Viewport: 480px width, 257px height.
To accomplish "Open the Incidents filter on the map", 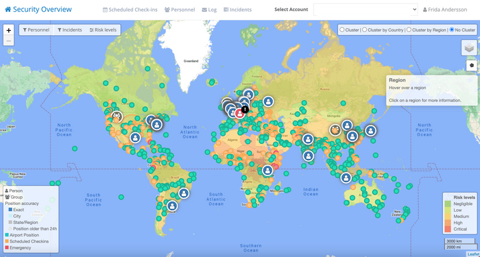I will pos(70,30).
